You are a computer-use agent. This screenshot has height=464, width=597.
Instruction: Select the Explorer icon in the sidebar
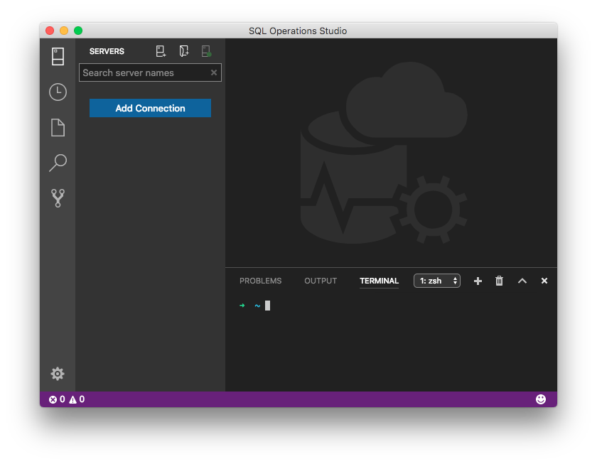pyautogui.click(x=58, y=127)
